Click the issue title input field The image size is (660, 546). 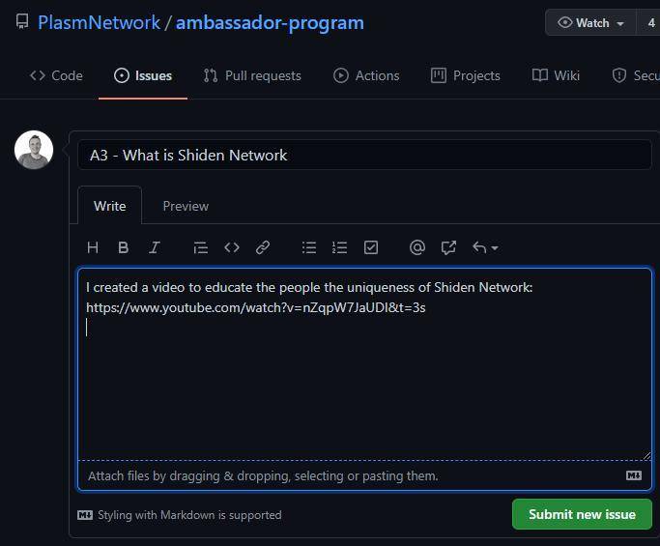pos(364,155)
